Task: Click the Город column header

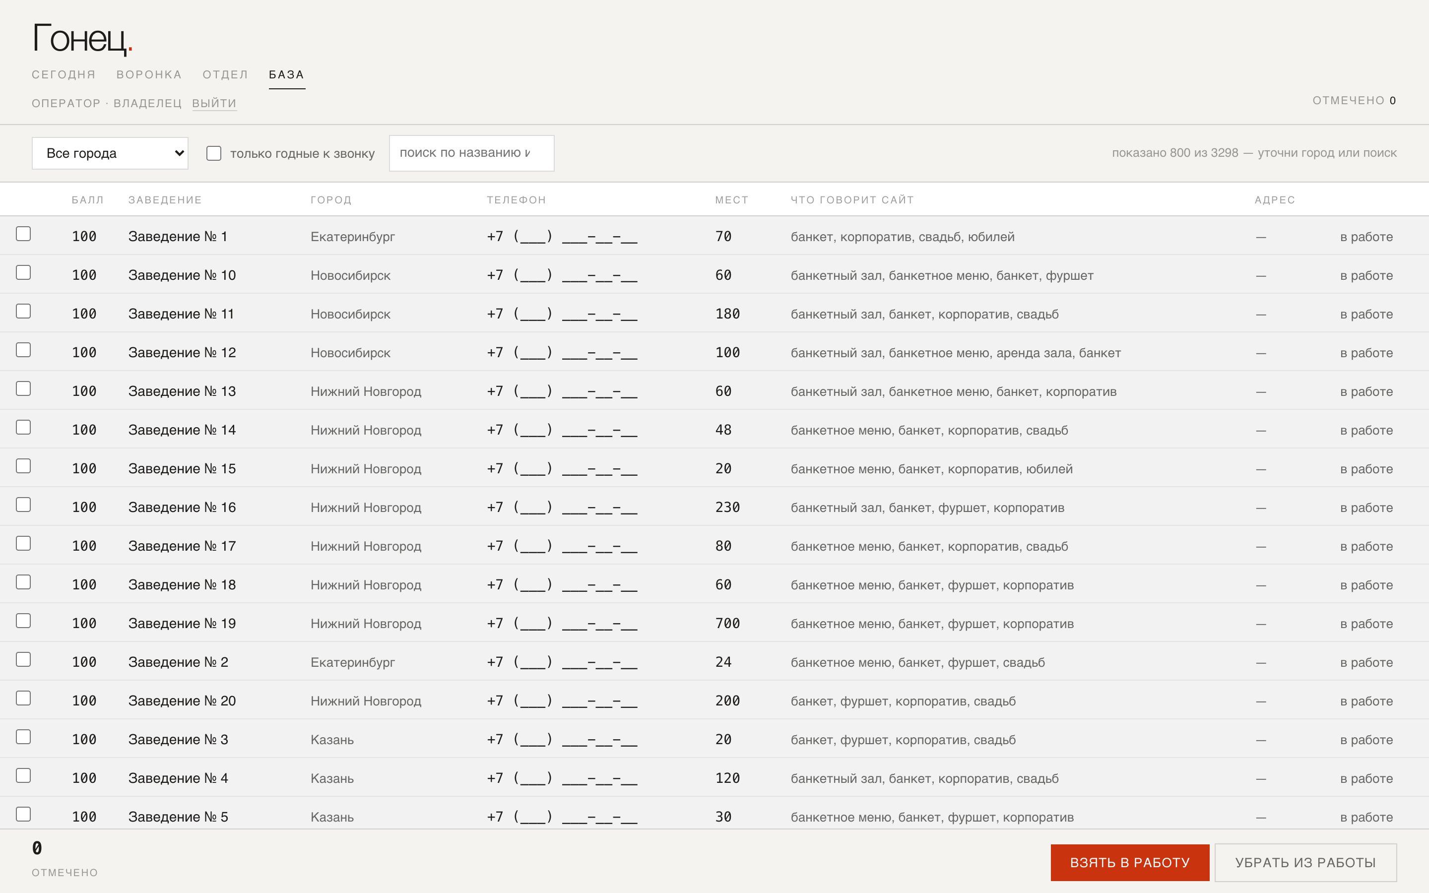Action: click(331, 199)
